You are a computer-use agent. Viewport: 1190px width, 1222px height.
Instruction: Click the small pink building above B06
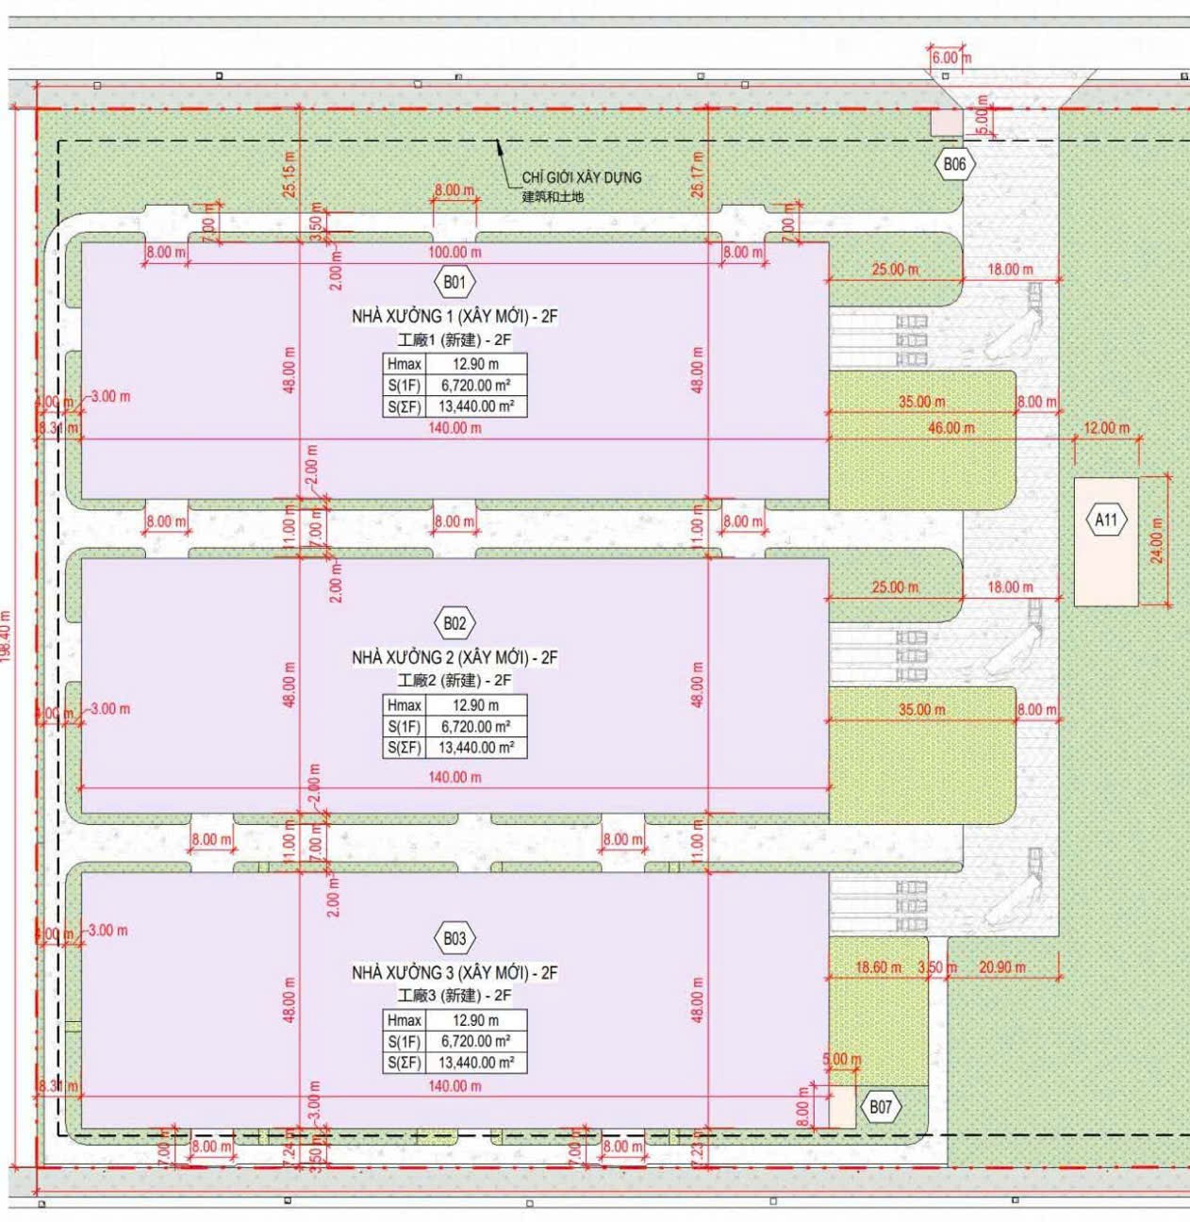pyautogui.click(x=943, y=123)
